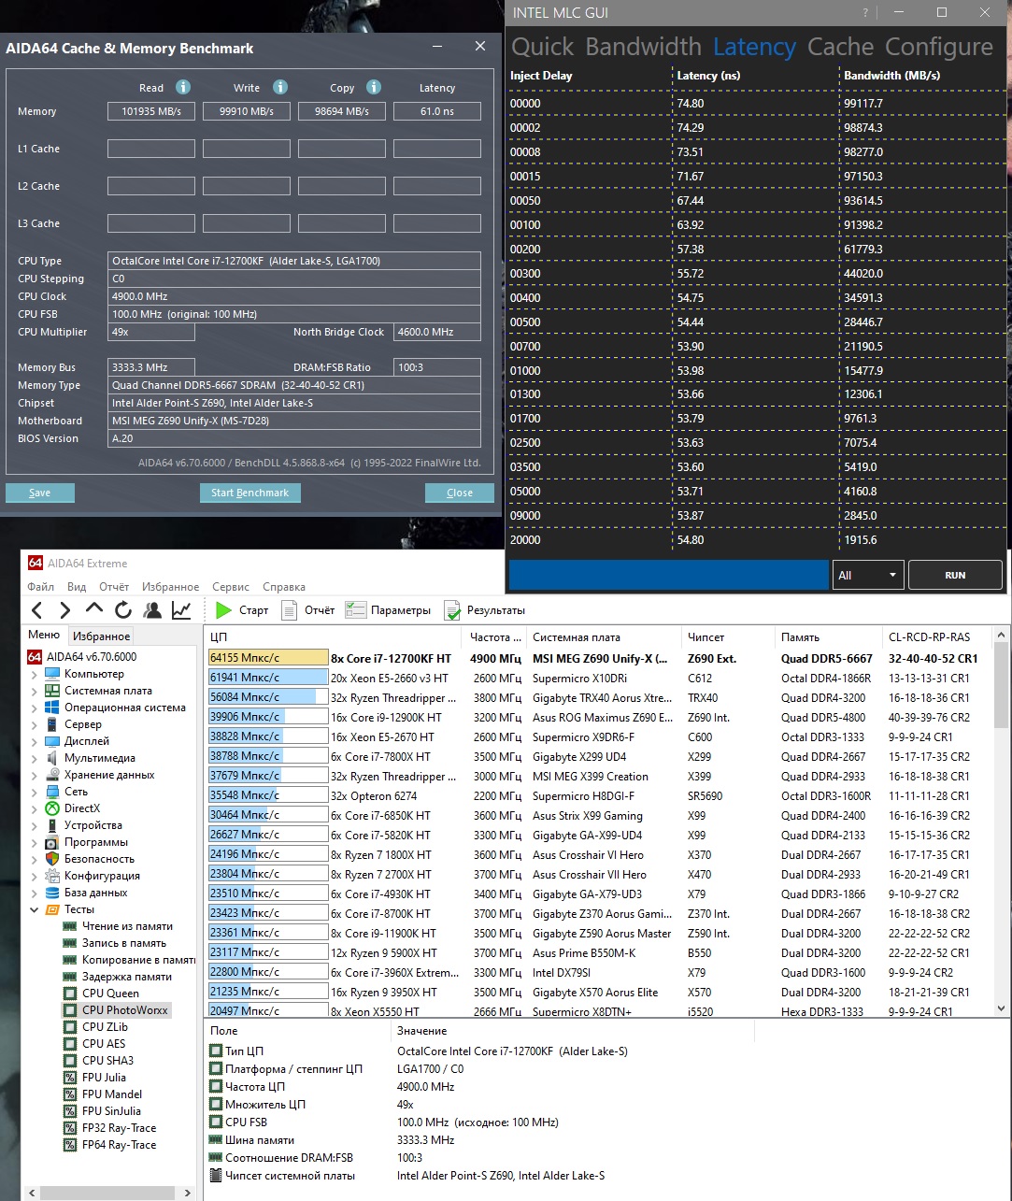Expand the Мультимедиа tree node

pyautogui.click(x=35, y=758)
